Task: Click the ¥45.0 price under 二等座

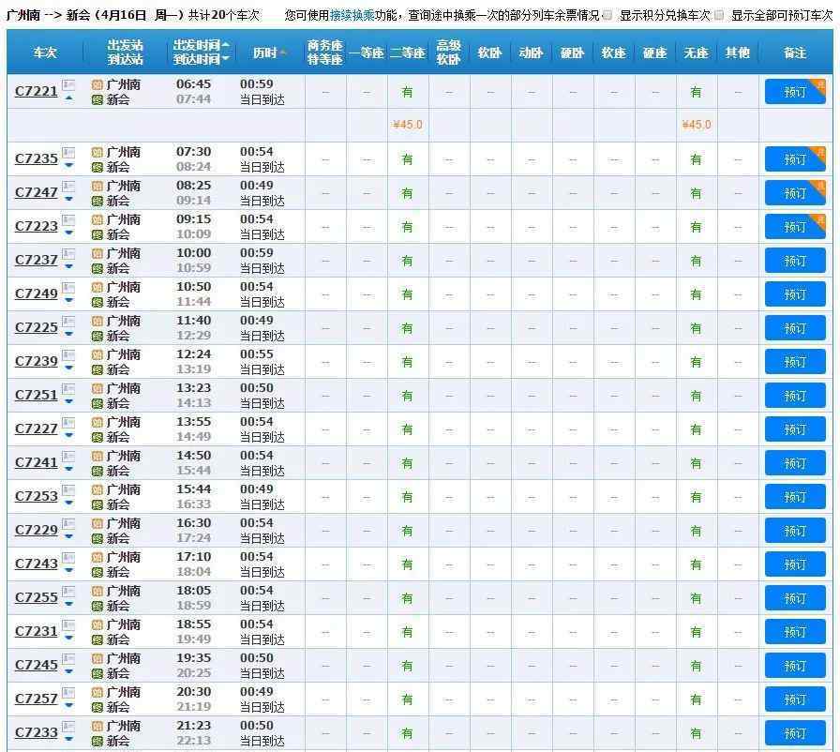Action: [408, 125]
